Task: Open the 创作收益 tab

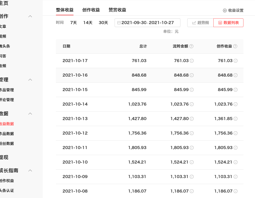Action: click(x=91, y=10)
